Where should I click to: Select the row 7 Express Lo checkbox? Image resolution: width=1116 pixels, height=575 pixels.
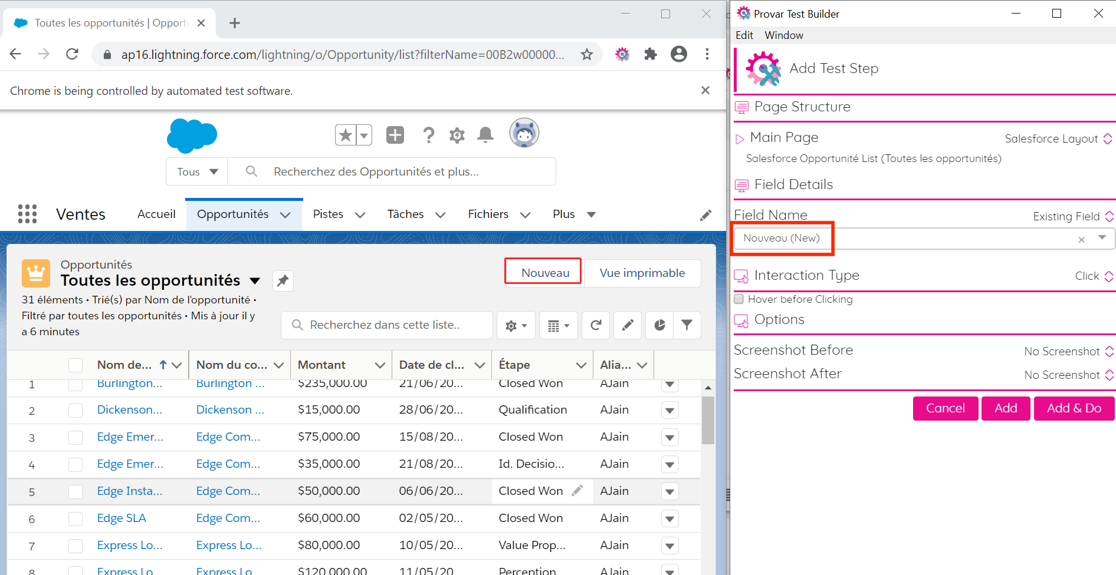pyautogui.click(x=76, y=546)
